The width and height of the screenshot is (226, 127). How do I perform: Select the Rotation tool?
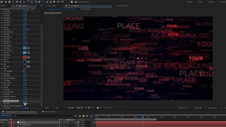point(28,2)
